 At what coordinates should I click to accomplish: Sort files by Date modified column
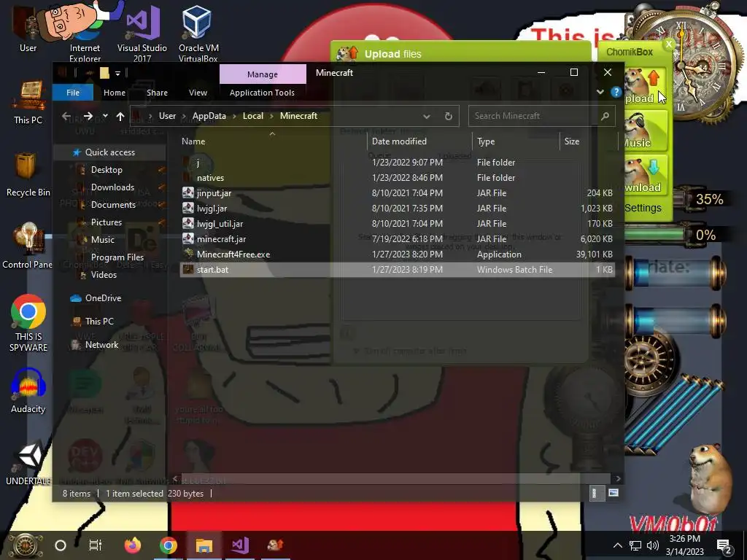coord(399,141)
